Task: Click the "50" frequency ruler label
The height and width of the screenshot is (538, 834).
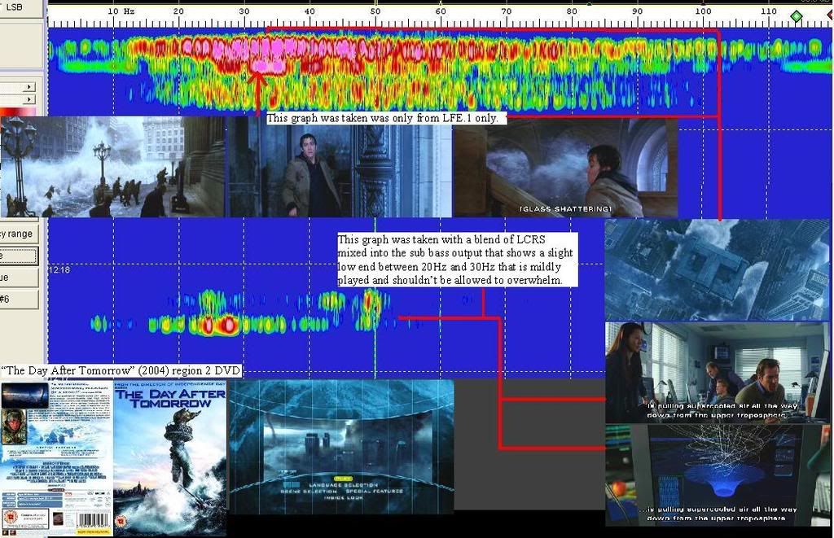Action: tap(375, 11)
